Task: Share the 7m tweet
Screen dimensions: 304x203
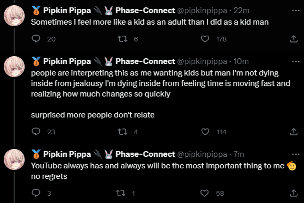Action: [x=293, y=193]
